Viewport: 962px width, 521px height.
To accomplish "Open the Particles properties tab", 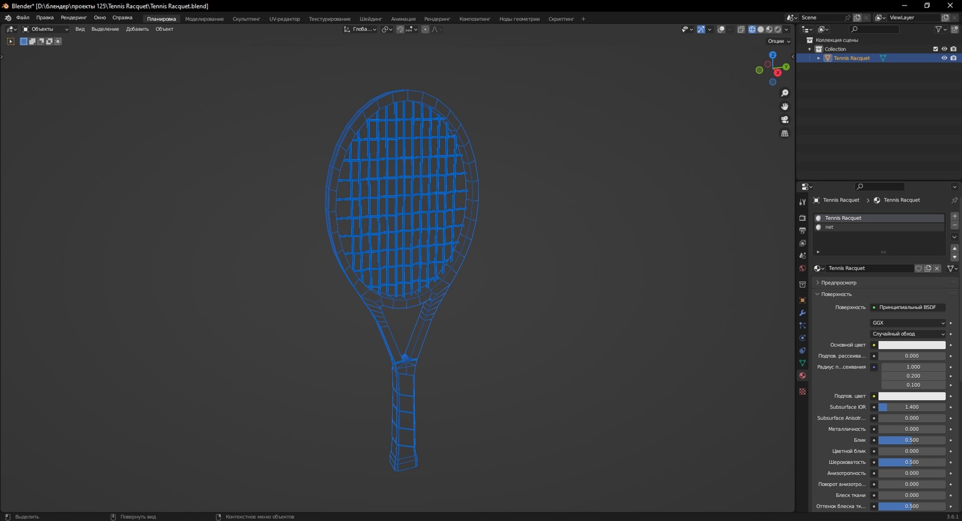I will [802, 325].
